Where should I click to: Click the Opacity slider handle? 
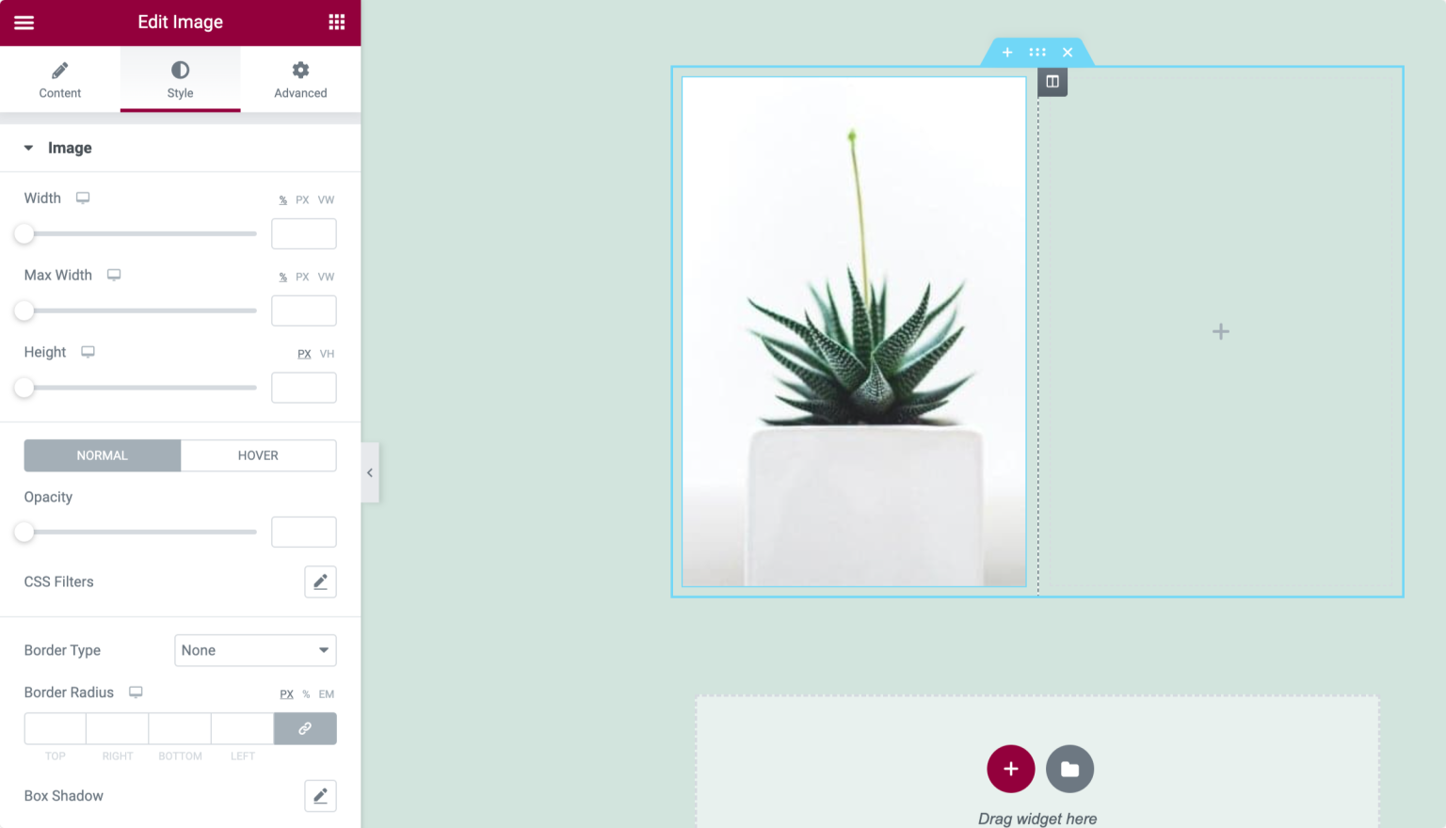point(24,533)
